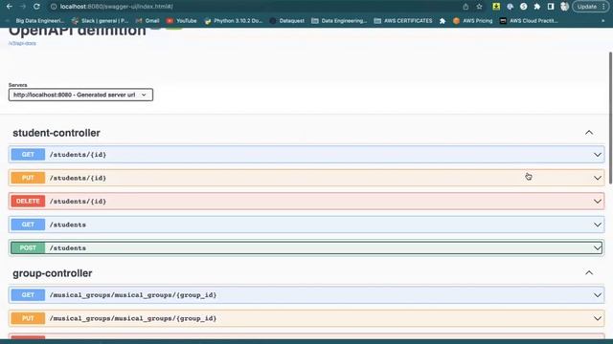
Task: Open the YouTube bookmark
Action: (x=181, y=21)
